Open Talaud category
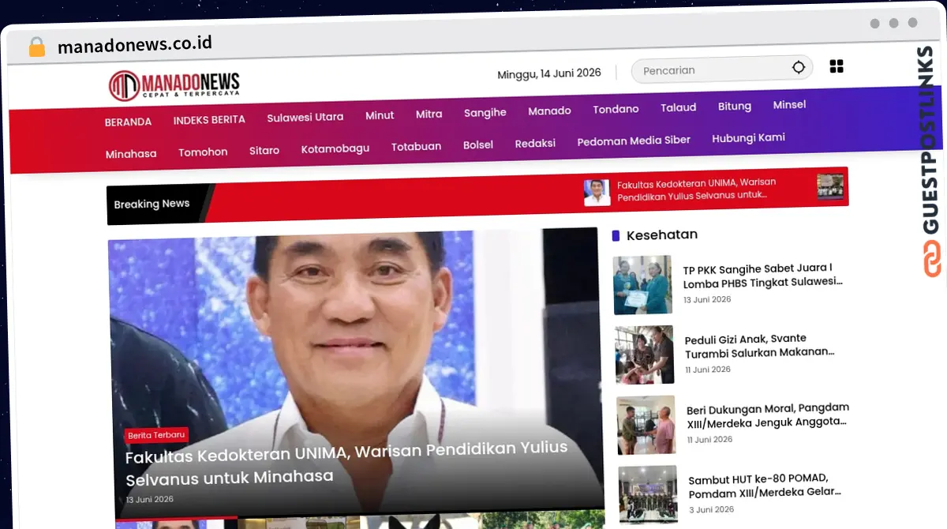The width and height of the screenshot is (947, 529). [679, 107]
